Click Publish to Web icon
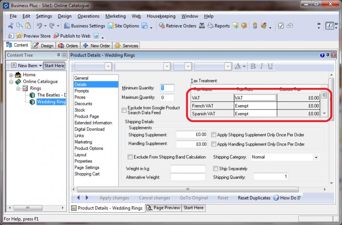342x225 pixels. point(56,36)
